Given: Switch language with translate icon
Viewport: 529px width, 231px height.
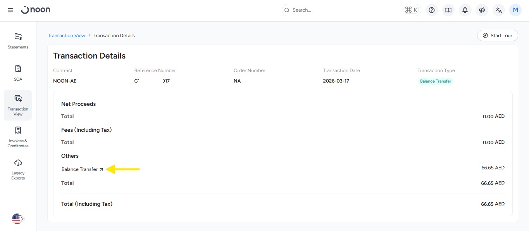Looking at the screenshot, I should 499,10.
